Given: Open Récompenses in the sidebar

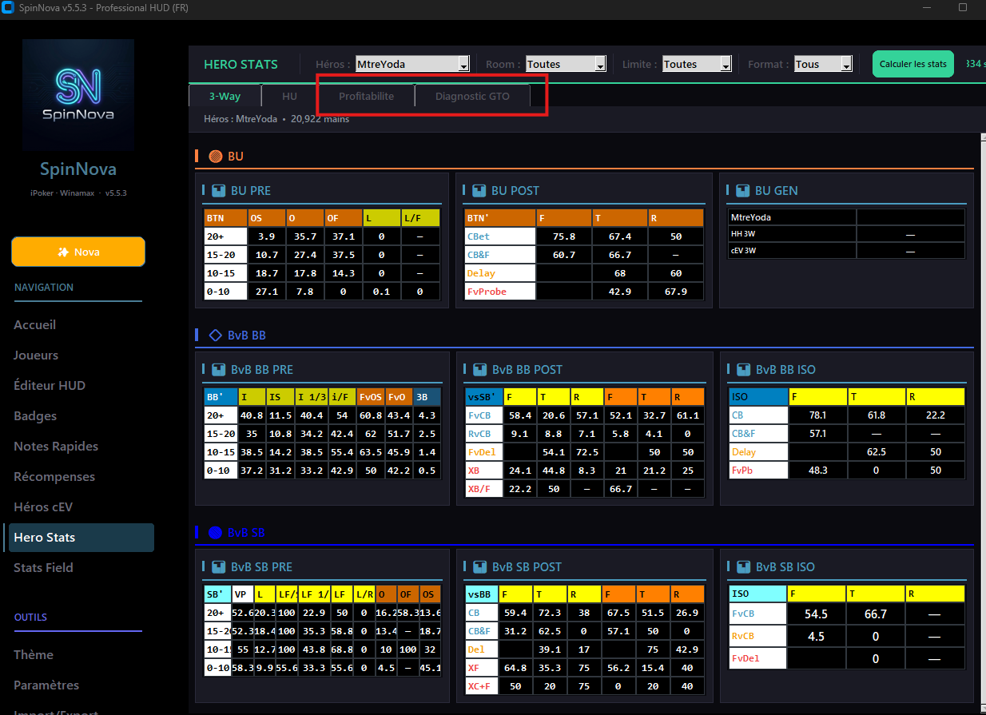Looking at the screenshot, I should click(x=54, y=477).
